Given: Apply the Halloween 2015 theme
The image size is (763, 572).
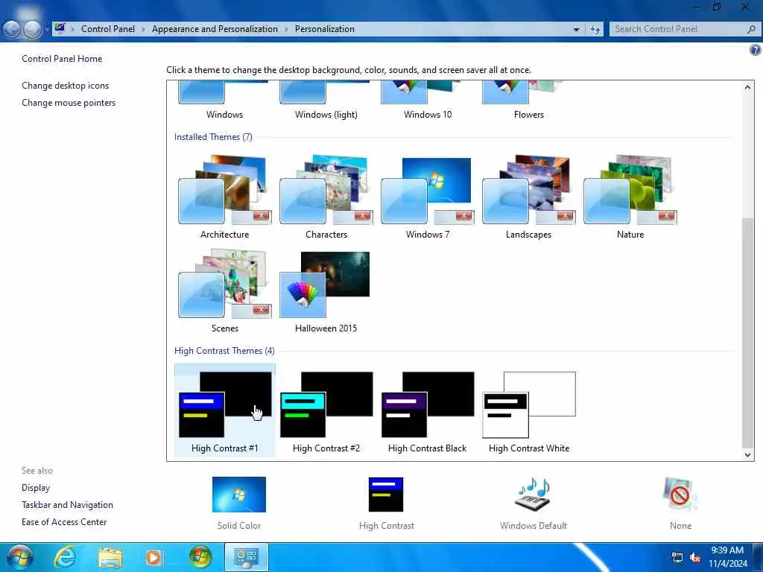Looking at the screenshot, I should point(326,291).
